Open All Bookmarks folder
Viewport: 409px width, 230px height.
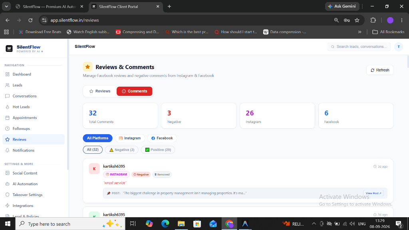pyautogui.click(x=388, y=32)
